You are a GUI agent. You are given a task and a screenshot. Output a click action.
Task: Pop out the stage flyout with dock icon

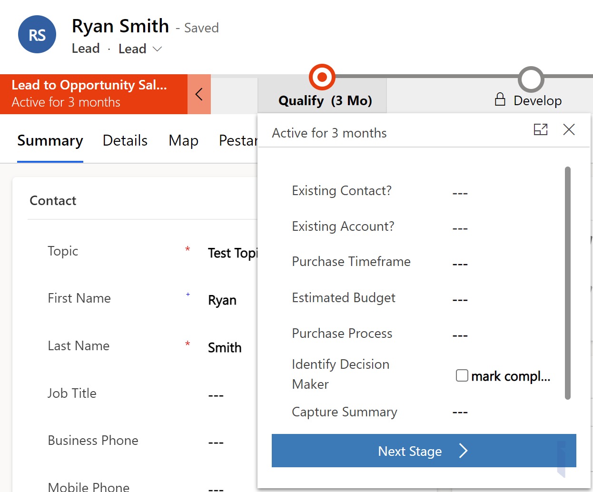541,129
